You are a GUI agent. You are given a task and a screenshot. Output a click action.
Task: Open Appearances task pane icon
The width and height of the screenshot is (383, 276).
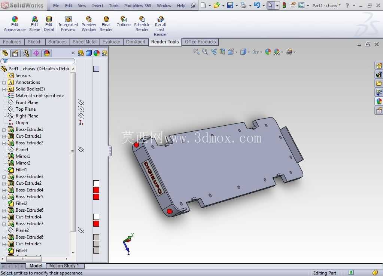(379, 101)
